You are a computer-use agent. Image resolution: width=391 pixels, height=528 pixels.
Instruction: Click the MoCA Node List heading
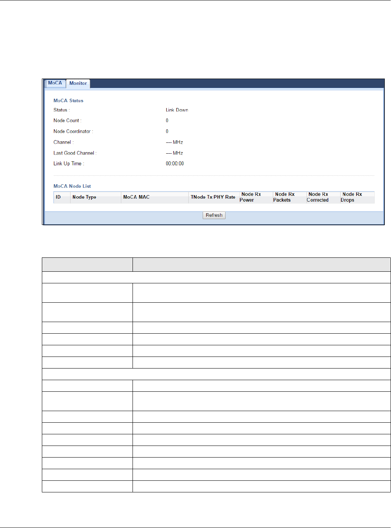[72, 186]
